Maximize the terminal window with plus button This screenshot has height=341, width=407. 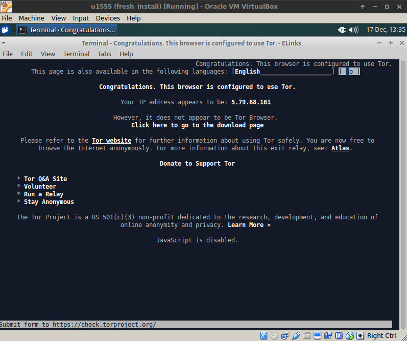(390, 43)
